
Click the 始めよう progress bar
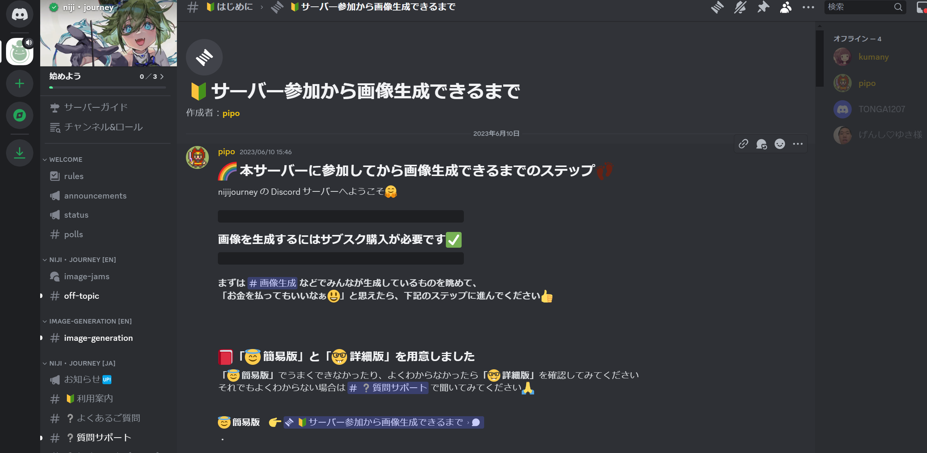click(x=107, y=87)
